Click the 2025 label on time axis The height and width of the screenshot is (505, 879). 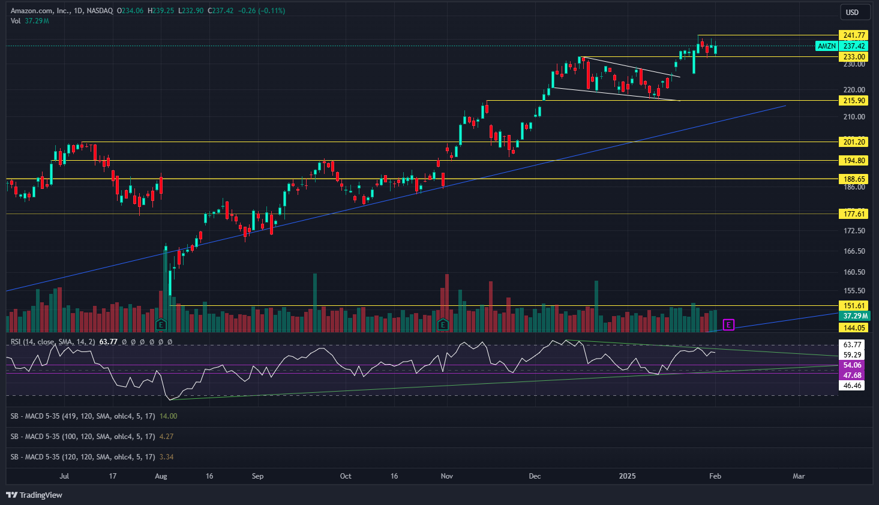tap(627, 476)
